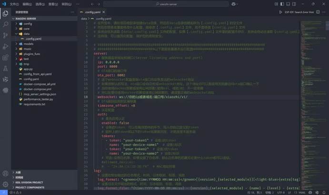Open docker-compose.yml file
This screenshot has height=195, width=329.
point(44,89)
